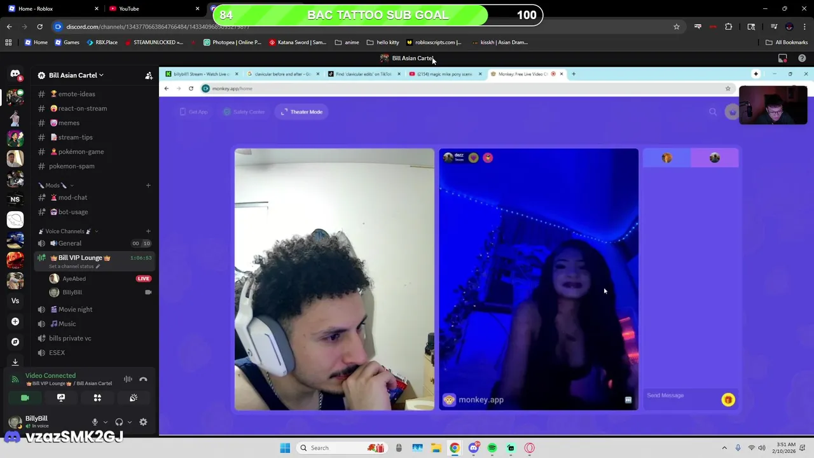Open the Vs server icon
This screenshot has height=458, width=814.
(x=15, y=301)
